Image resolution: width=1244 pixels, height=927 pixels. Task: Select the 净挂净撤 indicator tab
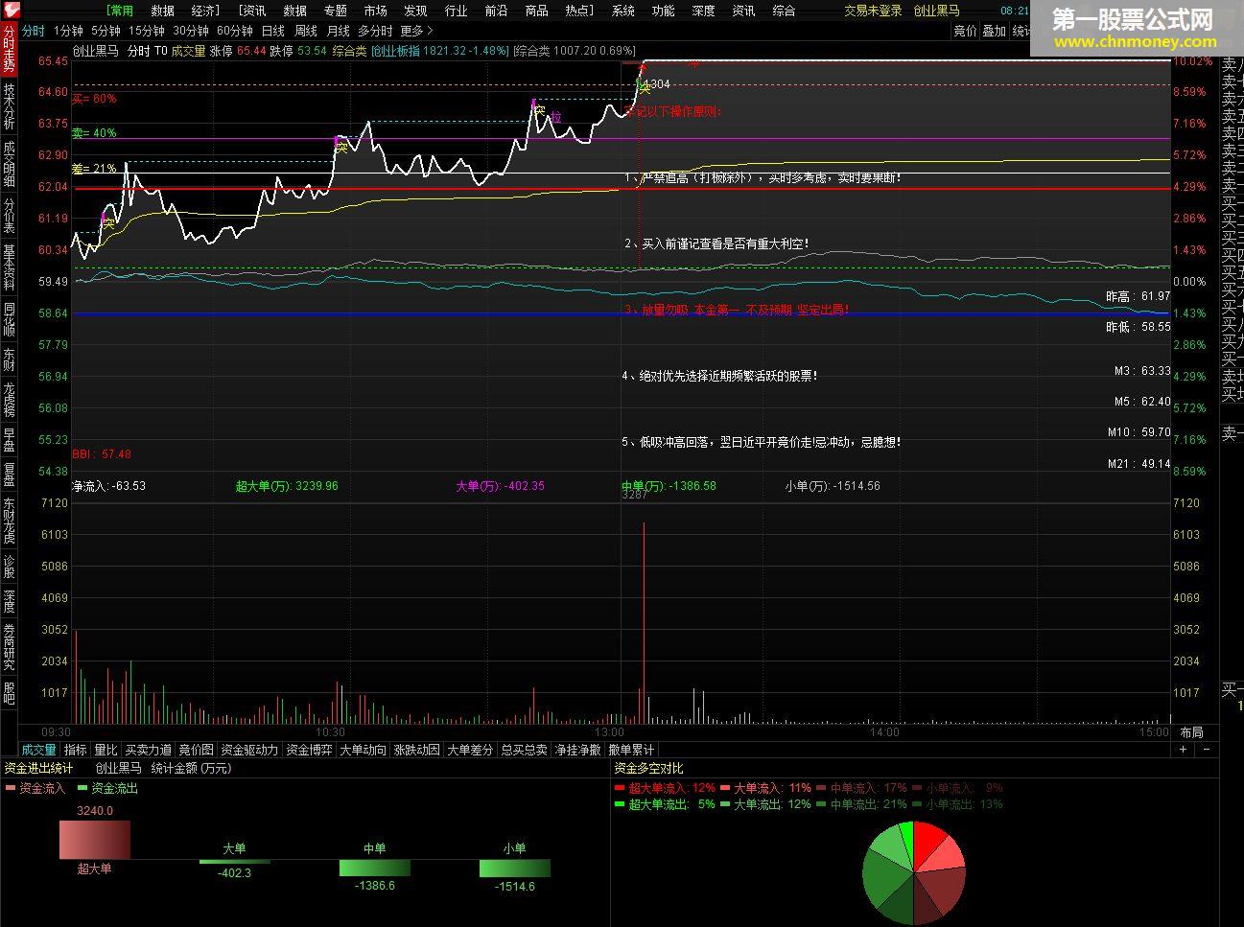point(577,750)
